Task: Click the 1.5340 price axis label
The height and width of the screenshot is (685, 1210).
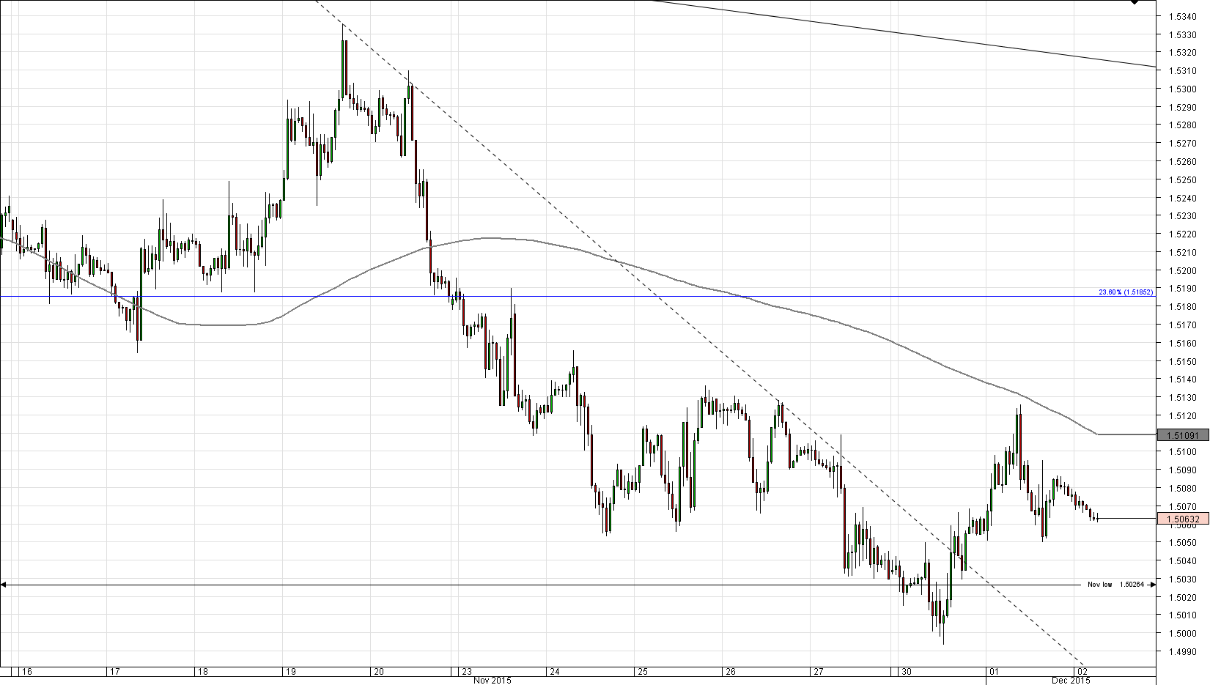Action: click(1184, 16)
